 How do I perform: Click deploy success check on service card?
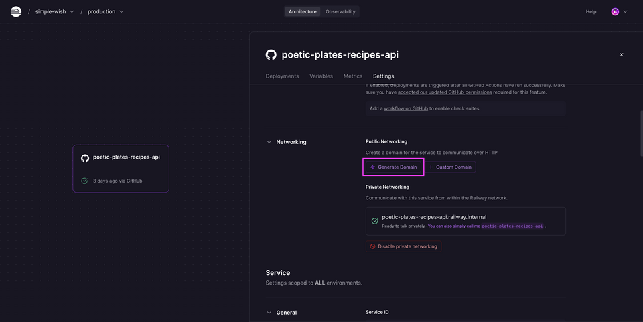pos(84,181)
